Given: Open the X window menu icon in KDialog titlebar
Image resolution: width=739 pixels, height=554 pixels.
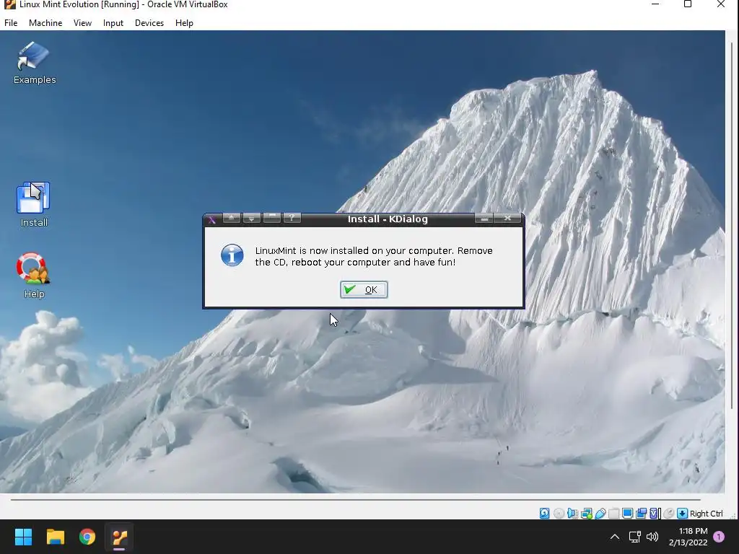Looking at the screenshot, I should click(212, 219).
